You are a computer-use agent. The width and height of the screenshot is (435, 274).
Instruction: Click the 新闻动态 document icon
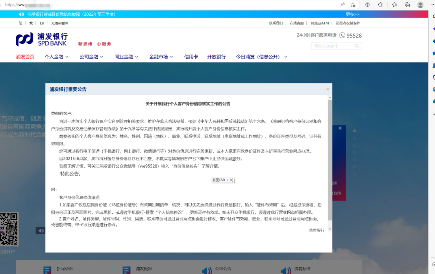coord(47,270)
